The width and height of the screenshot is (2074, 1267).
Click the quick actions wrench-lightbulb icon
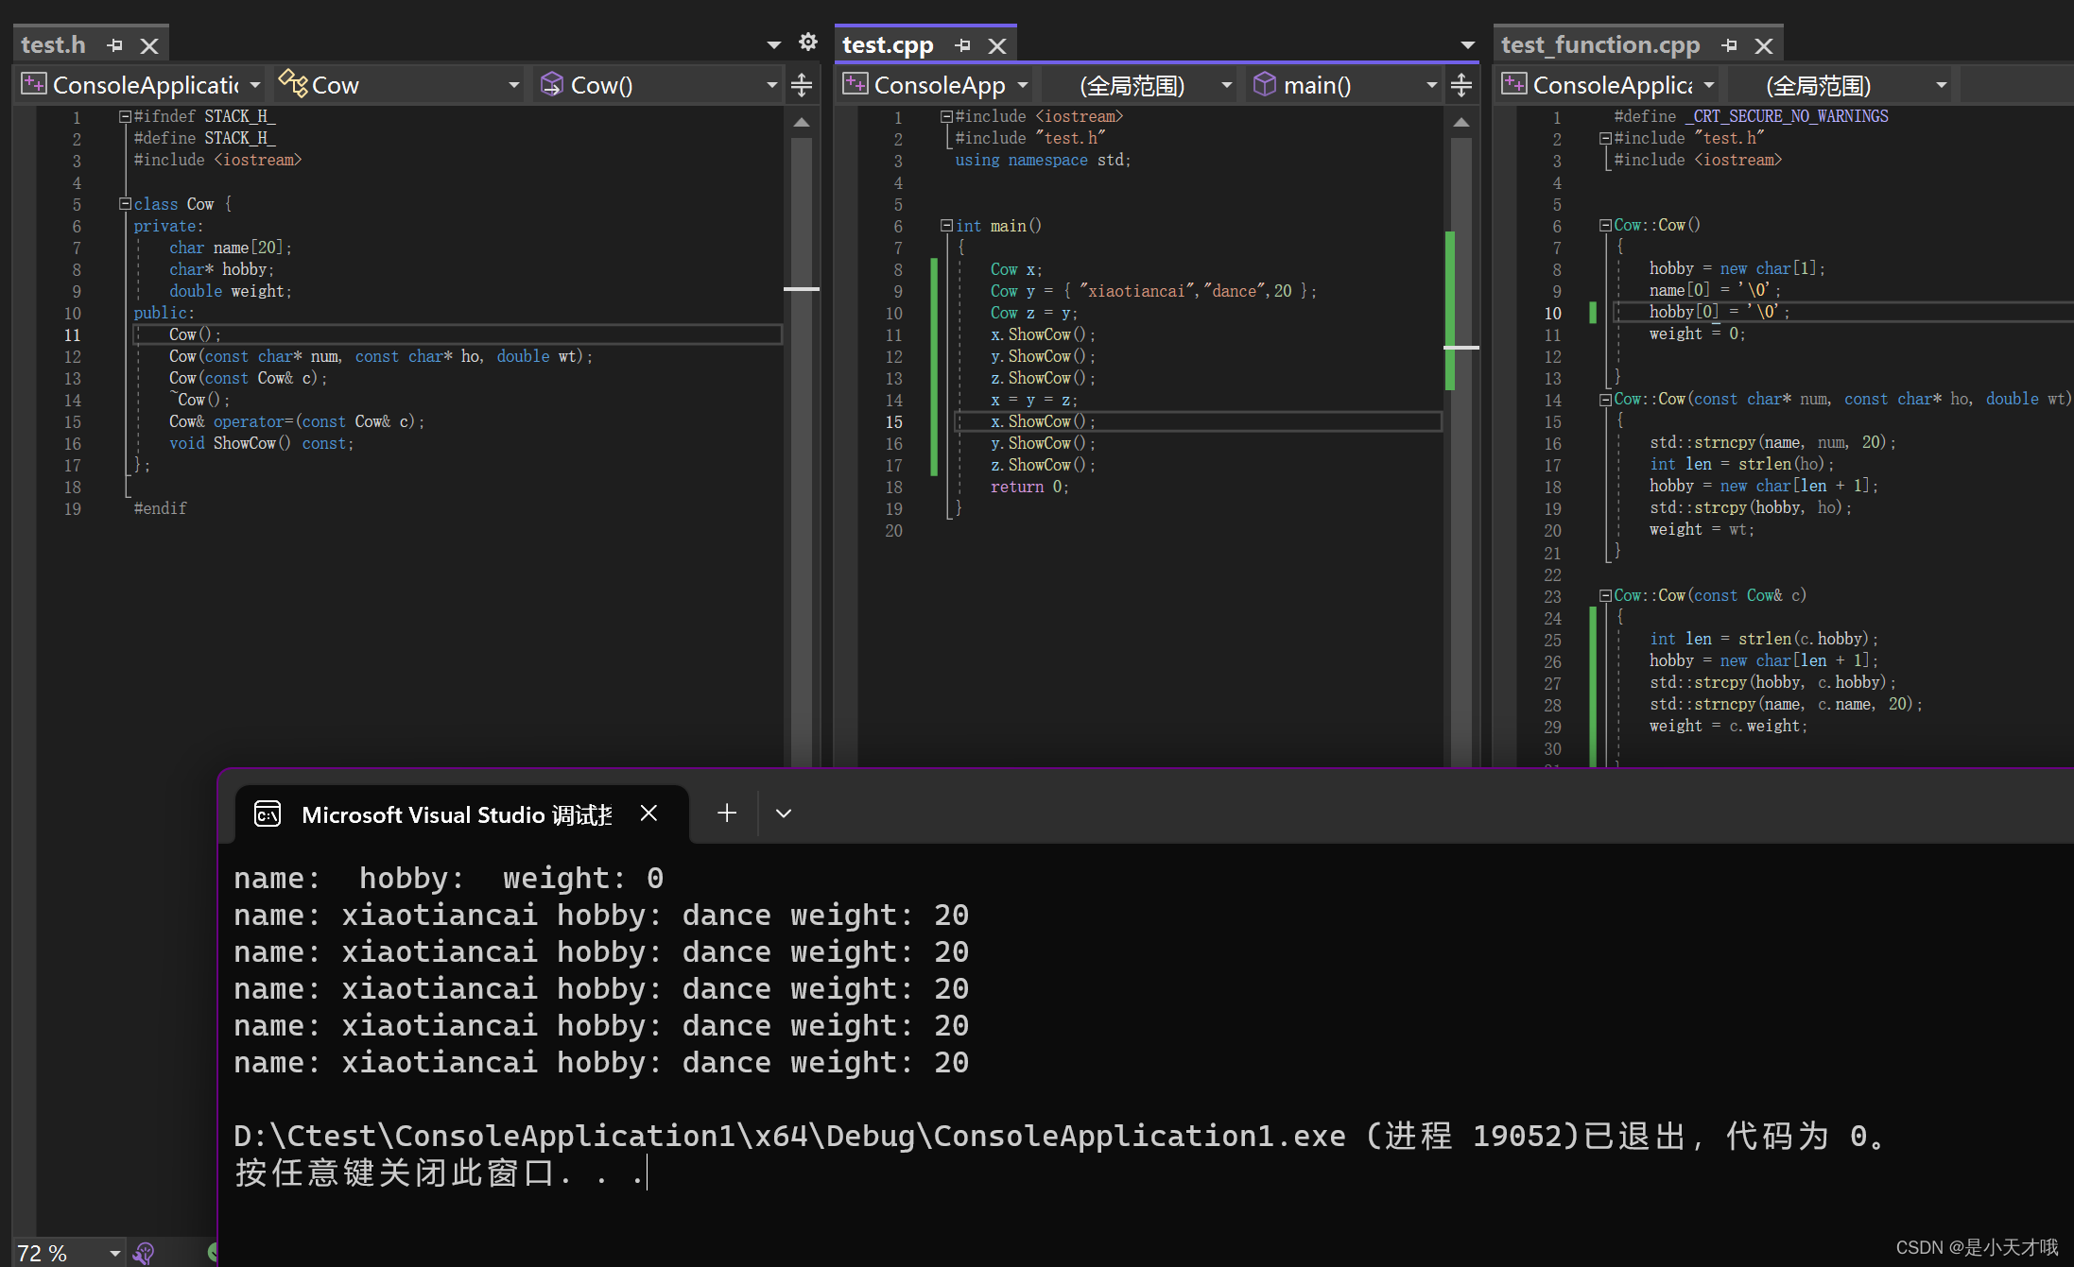click(145, 1253)
